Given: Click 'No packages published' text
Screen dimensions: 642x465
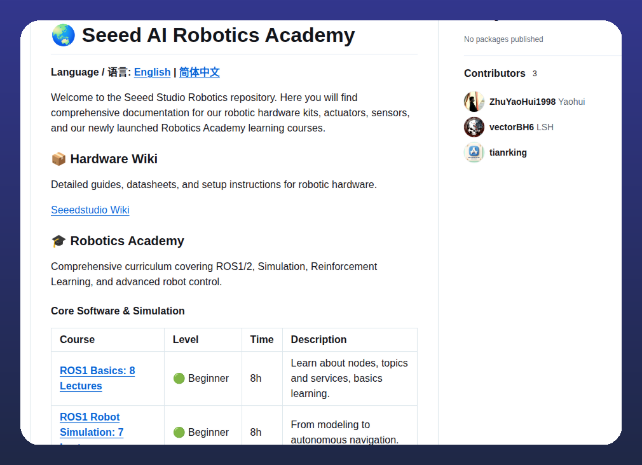Looking at the screenshot, I should [x=503, y=39].
